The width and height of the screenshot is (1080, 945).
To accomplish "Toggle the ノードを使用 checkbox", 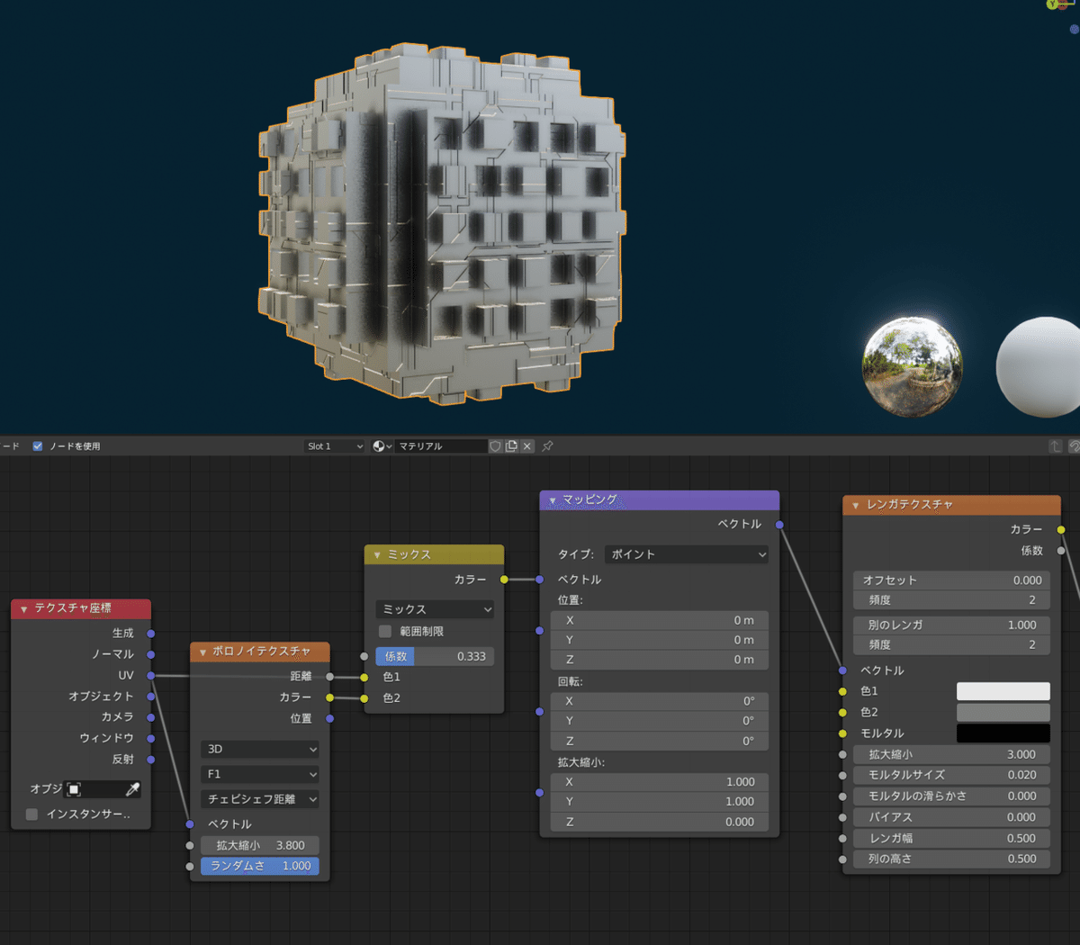I will pos(38,446).
